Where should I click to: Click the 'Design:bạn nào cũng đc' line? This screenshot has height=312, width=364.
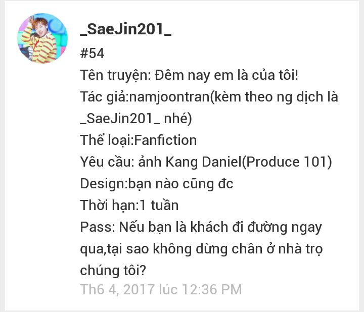pos(157,184)
